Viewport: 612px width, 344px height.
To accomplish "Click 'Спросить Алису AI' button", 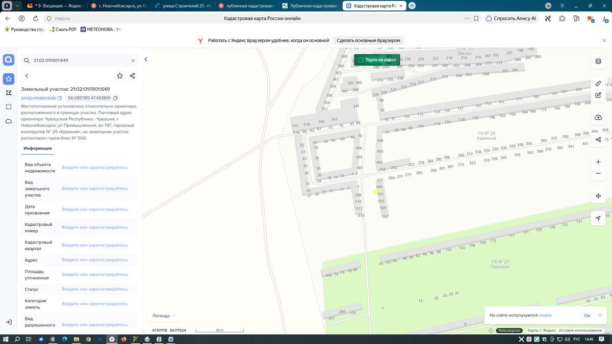I will [511, 18].
